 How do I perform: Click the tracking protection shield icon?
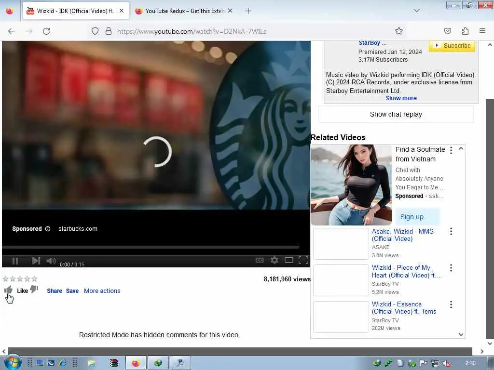[95, 31]
